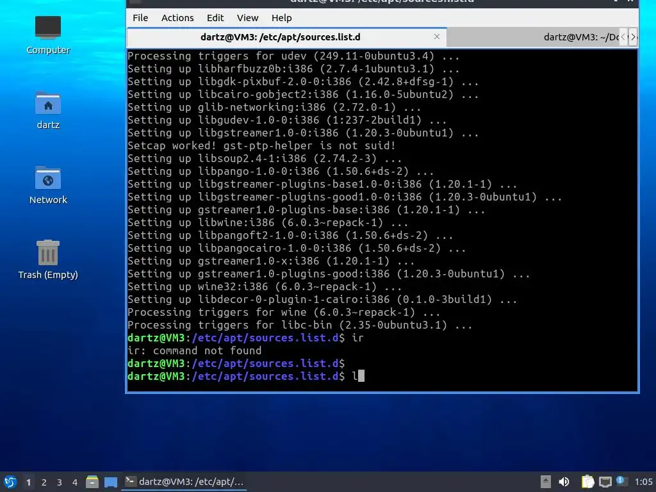Open the clipboard manager tray icon
This screenshot has height=492, width=656.
coord(587,482)
